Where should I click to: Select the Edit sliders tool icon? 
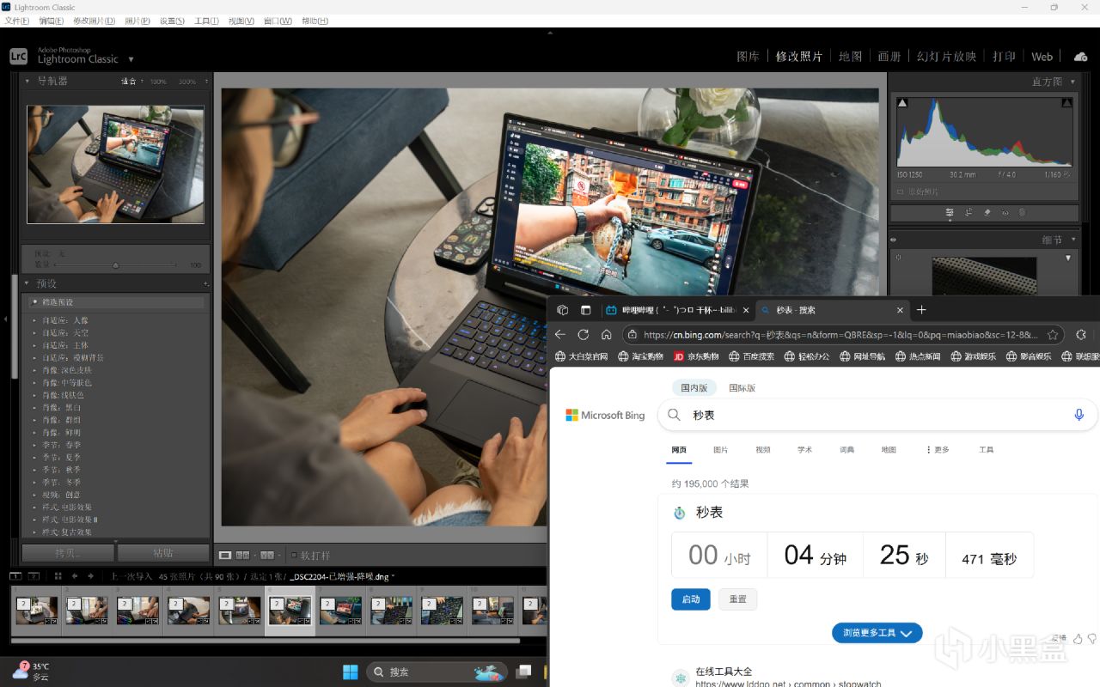pyautogui.click(x=950, y=212)
